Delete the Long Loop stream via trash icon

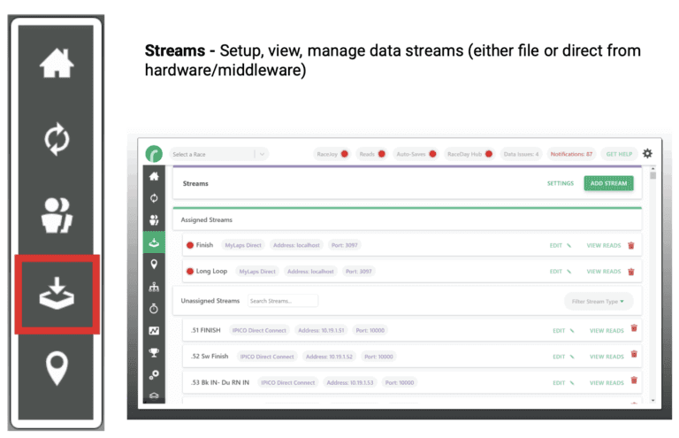point(631,272)
